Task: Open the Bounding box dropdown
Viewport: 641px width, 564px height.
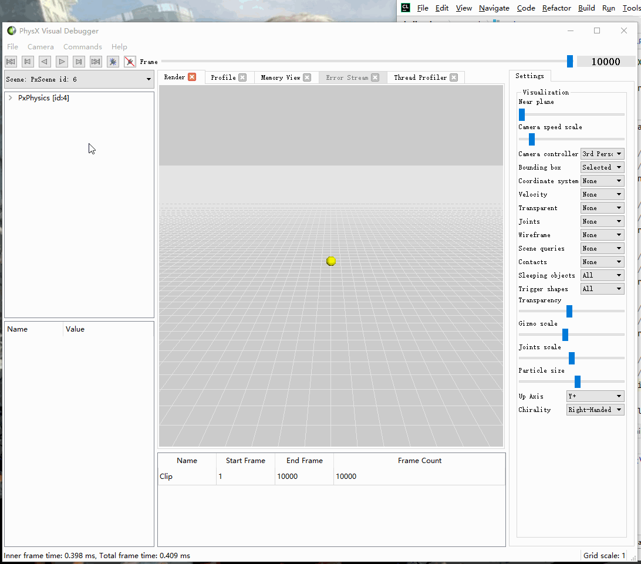Action: [x=602, y=168]
